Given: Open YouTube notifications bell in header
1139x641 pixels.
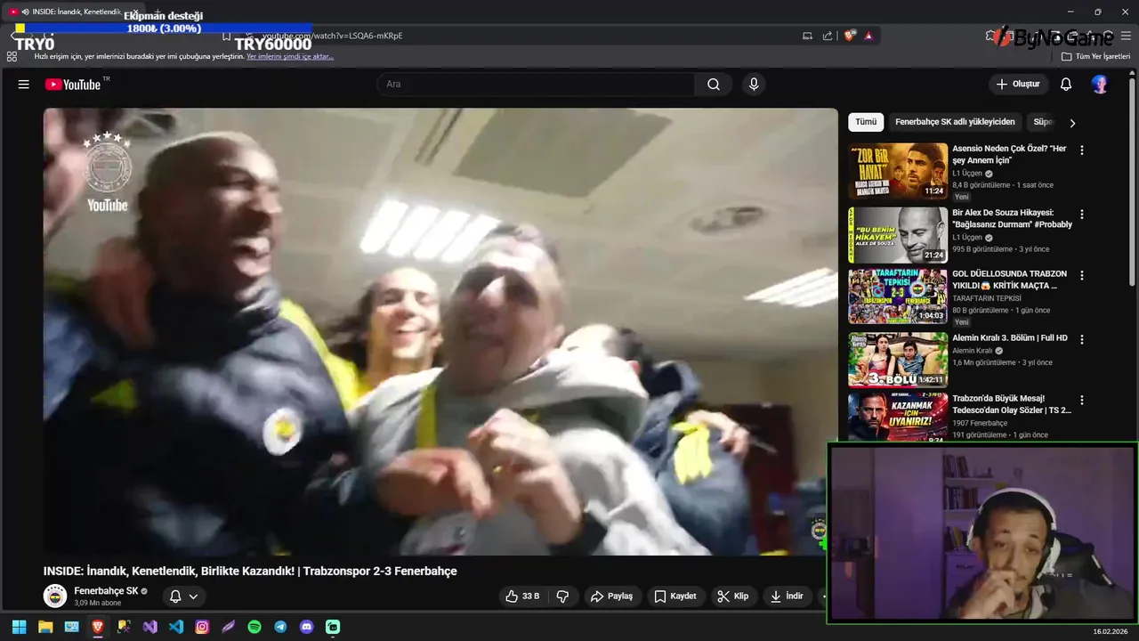Looking at the screenshot, I should click(x=1066, y=85).
